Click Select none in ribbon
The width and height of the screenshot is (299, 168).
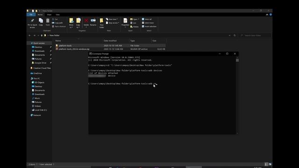tap(148, 23)
